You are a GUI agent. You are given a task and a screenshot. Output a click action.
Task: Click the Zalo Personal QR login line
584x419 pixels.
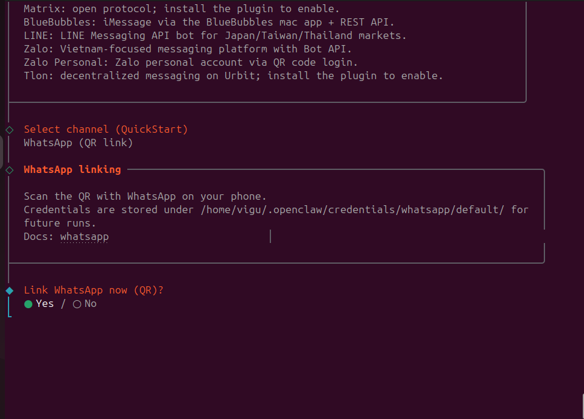coord(191,63)
